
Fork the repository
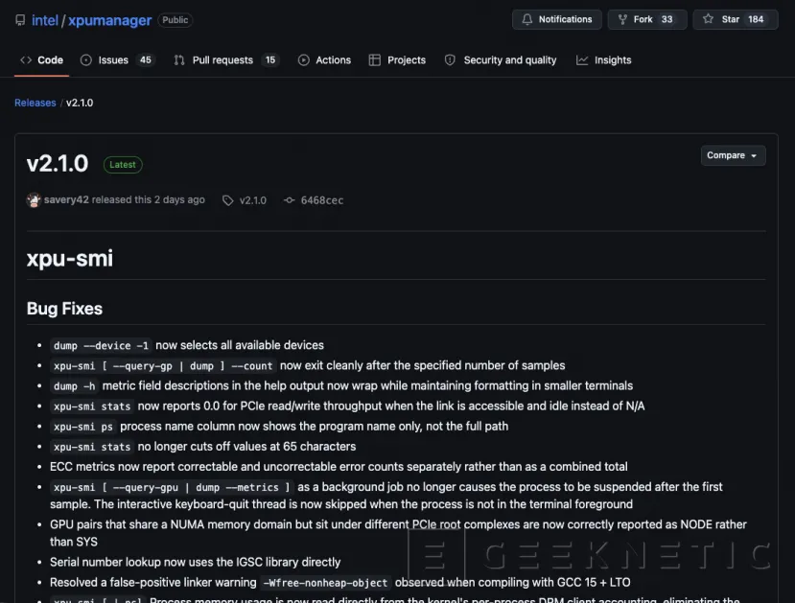pyautogui.click(x=647, y=19)
